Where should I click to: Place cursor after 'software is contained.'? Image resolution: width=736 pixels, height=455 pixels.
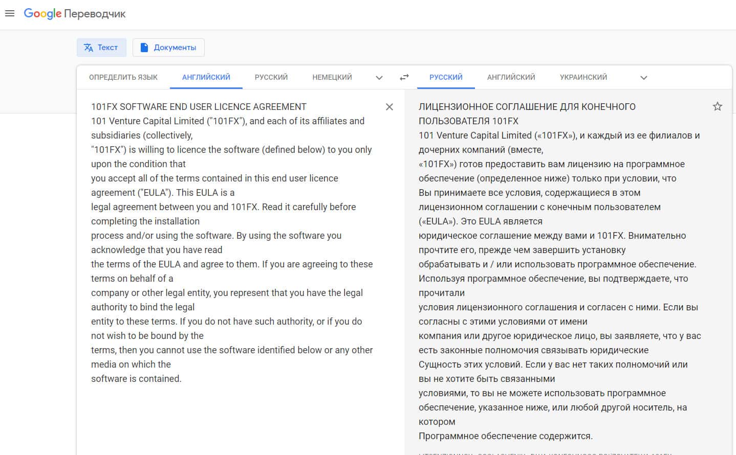click(x=182, y=379)
